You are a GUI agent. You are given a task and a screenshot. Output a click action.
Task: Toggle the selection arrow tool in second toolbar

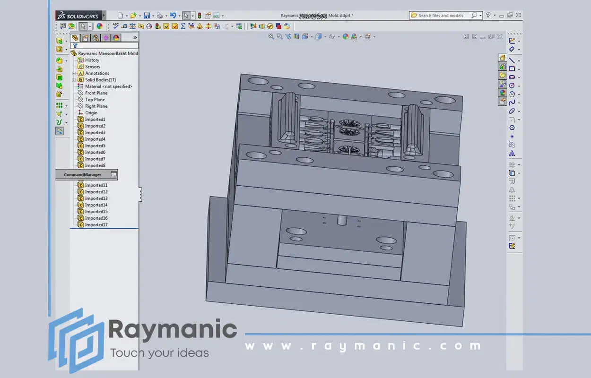[83, 26]
